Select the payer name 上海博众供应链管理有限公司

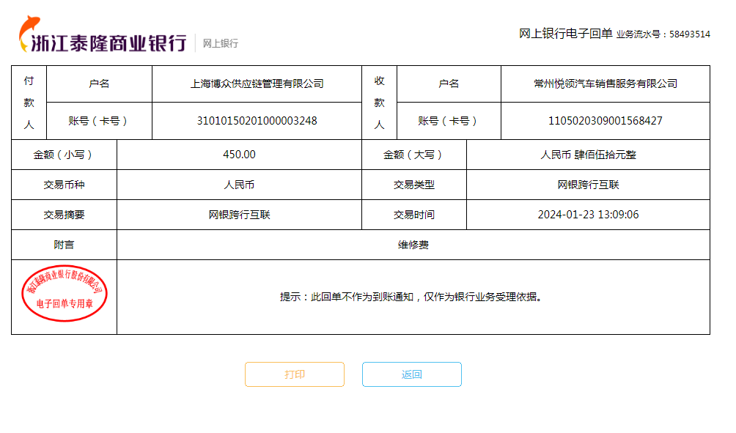(257, 84)
